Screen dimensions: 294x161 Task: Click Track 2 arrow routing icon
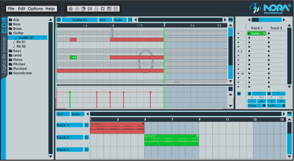[86, 137]
